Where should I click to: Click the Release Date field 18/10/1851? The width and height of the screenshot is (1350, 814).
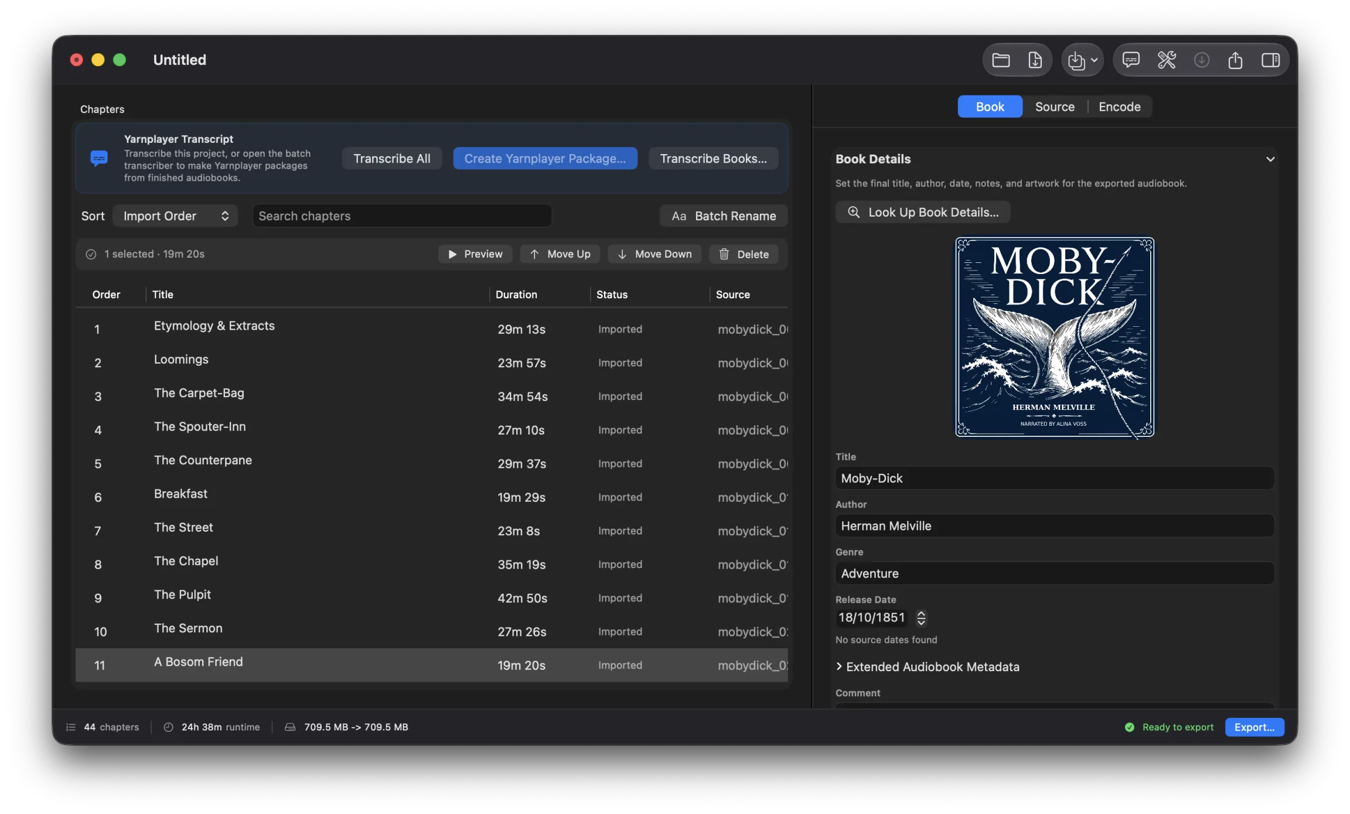(871, 617)
